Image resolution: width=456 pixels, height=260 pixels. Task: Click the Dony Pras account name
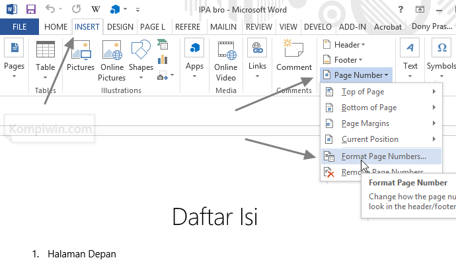click(432, 27)
